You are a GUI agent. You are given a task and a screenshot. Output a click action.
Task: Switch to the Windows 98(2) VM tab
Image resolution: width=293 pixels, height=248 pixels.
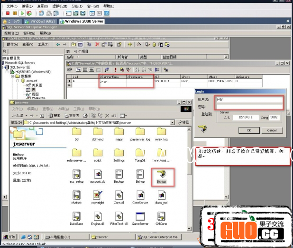click(40, 21)
